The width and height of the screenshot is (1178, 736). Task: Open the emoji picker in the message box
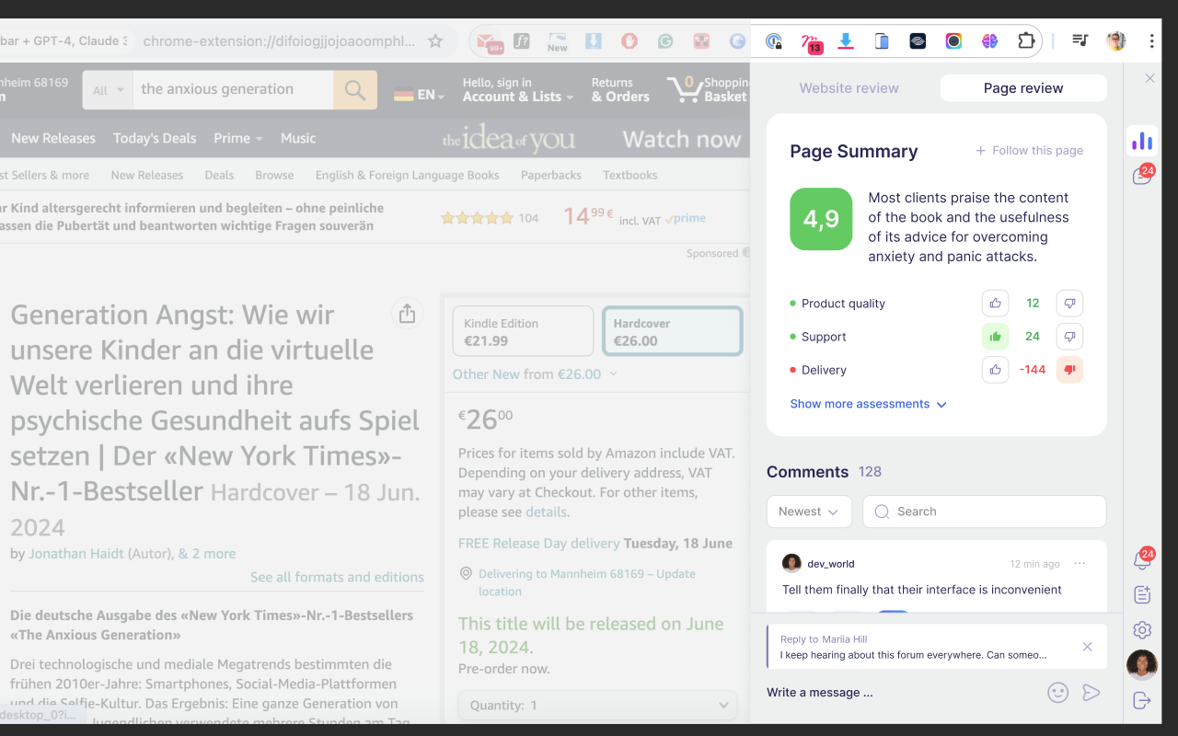point(1057,692)
